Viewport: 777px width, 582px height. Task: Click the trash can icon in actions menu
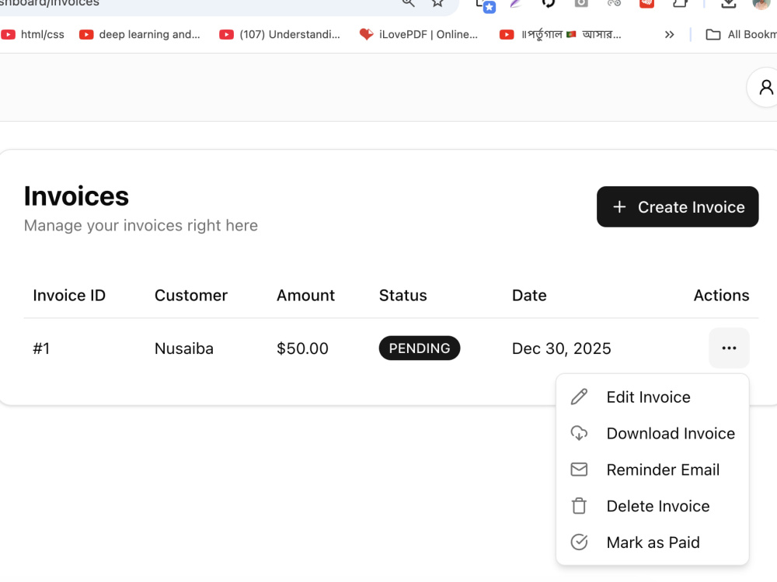coord(579,506)
